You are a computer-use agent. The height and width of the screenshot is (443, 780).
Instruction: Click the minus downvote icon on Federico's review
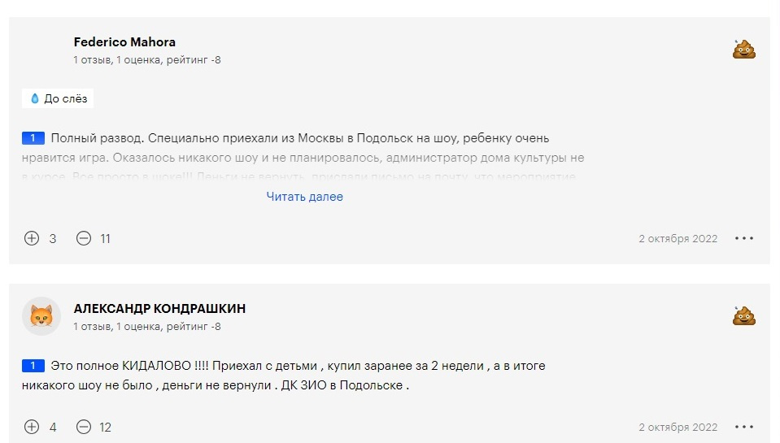coord(83,238)
